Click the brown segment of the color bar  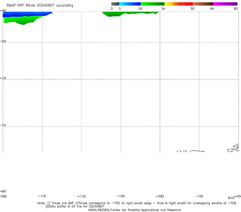pos(203,4)
